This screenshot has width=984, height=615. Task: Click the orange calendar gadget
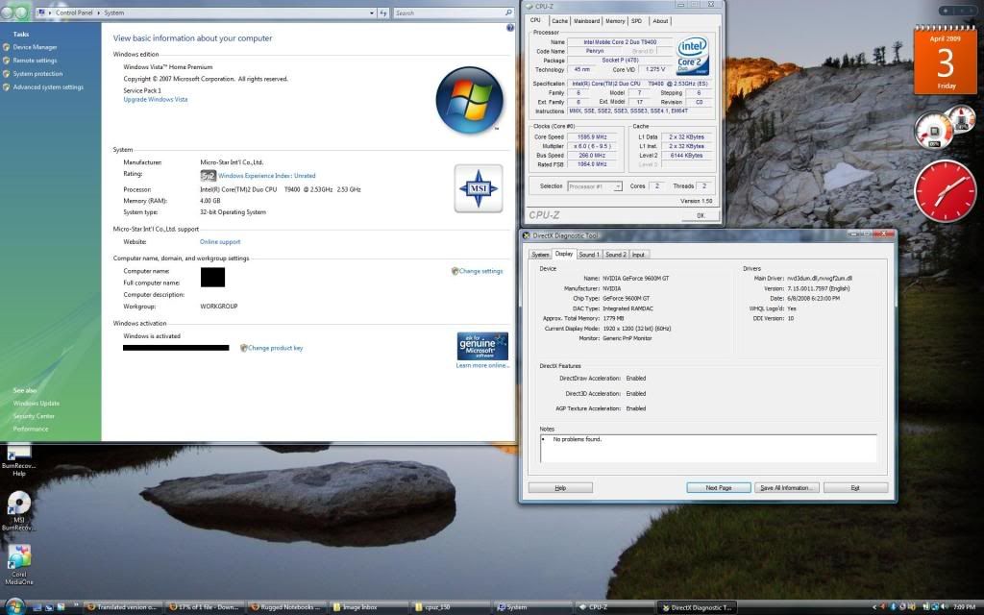(946, 61)
